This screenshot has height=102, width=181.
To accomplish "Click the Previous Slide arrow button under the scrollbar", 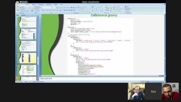I will (165, 73).
